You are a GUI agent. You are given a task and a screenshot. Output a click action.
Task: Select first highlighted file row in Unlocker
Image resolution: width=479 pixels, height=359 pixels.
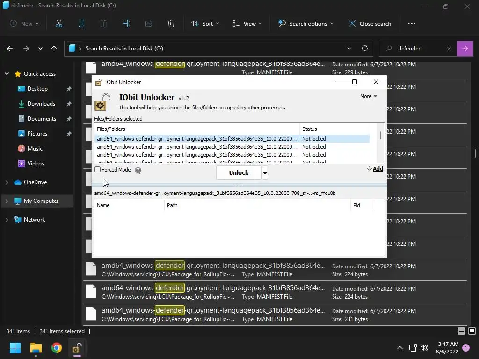[232, 138]
